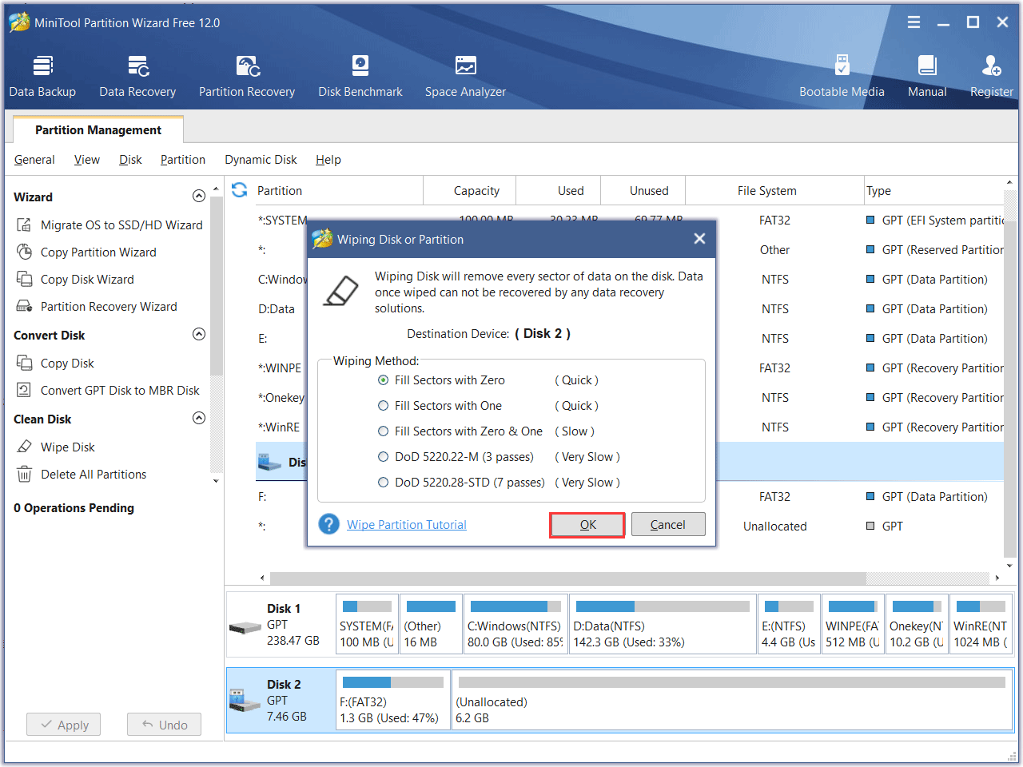Click the partition list horizontal scrollbar
The width and height of the screenshot is (1023, 767).
click(x=567, y=578)
